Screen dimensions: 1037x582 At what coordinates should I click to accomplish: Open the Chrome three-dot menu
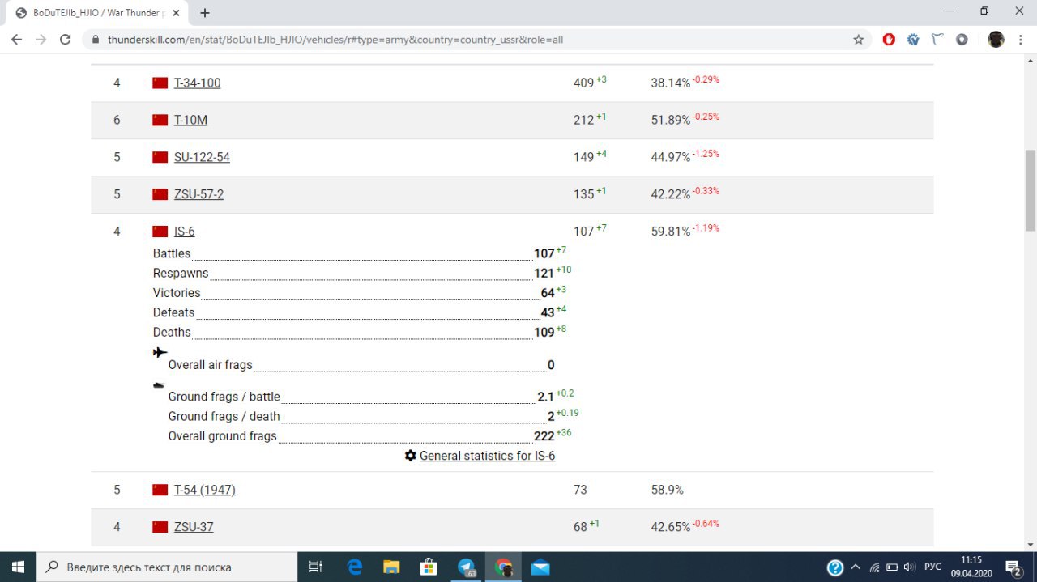click(1020, 39)
